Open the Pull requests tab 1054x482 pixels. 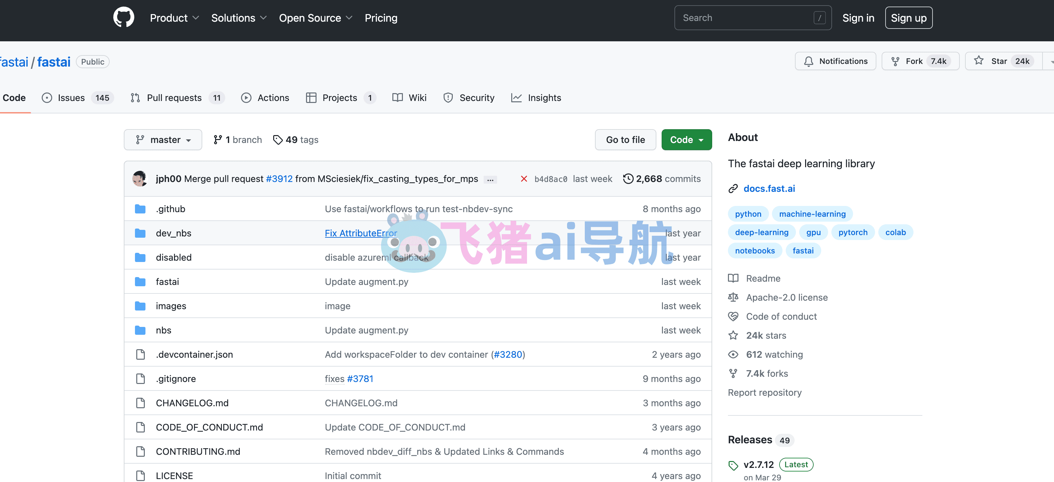tap(177, 98)
